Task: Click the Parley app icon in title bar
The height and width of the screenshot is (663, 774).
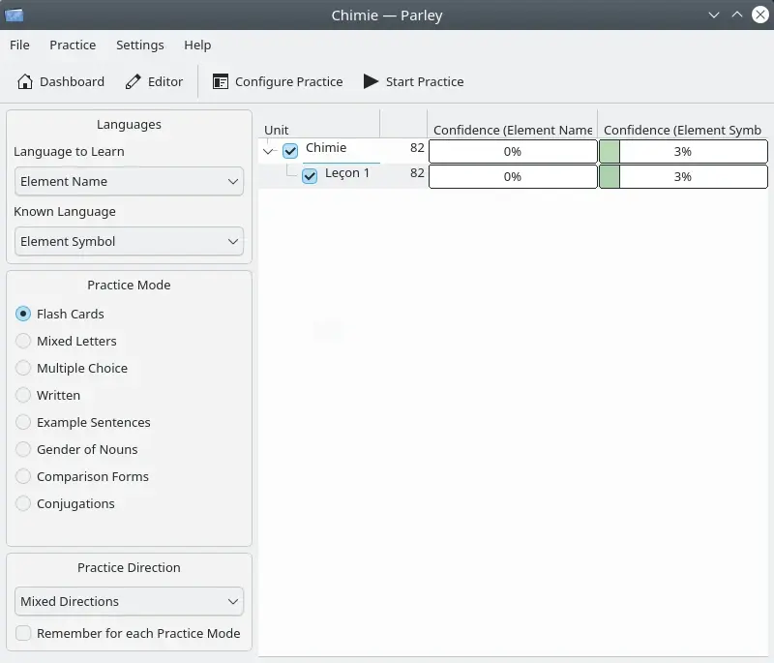Action: (x=14, y=15)
